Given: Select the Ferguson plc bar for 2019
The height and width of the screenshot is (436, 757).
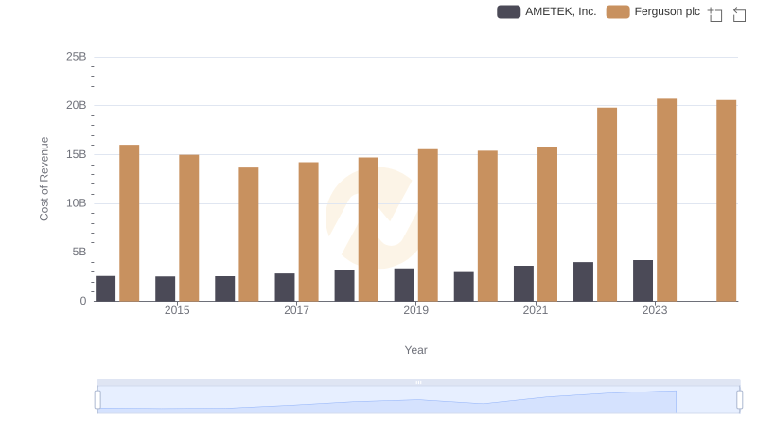Looking at the screenshot, I should point(428,225).
